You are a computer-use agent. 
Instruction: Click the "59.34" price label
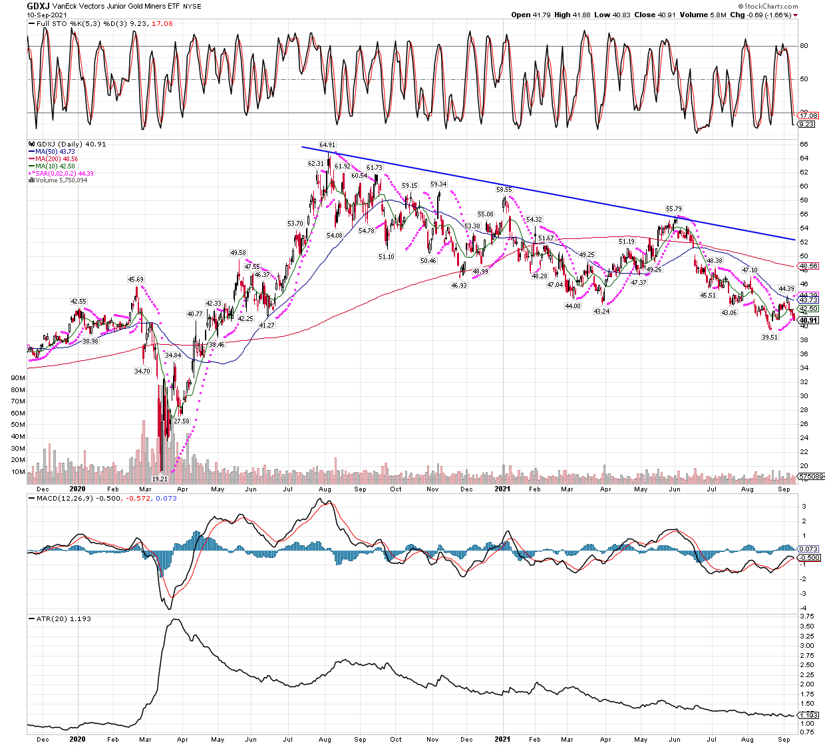pos(438,184)
